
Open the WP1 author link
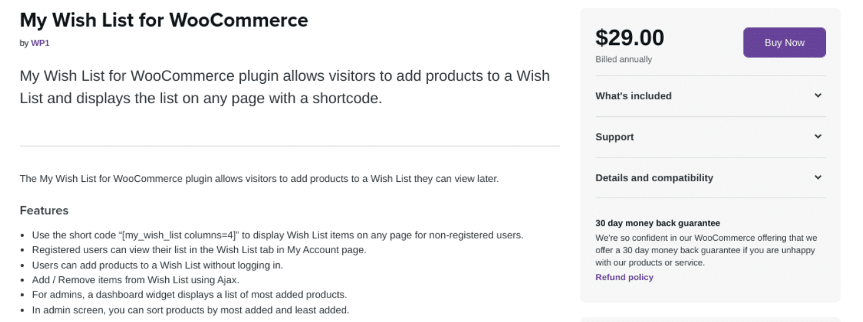pos(40,43)
